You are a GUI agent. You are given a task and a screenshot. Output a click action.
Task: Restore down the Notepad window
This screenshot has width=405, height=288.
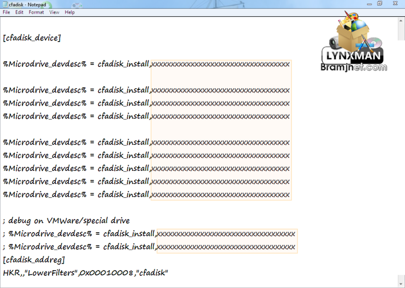click(379, 4)
